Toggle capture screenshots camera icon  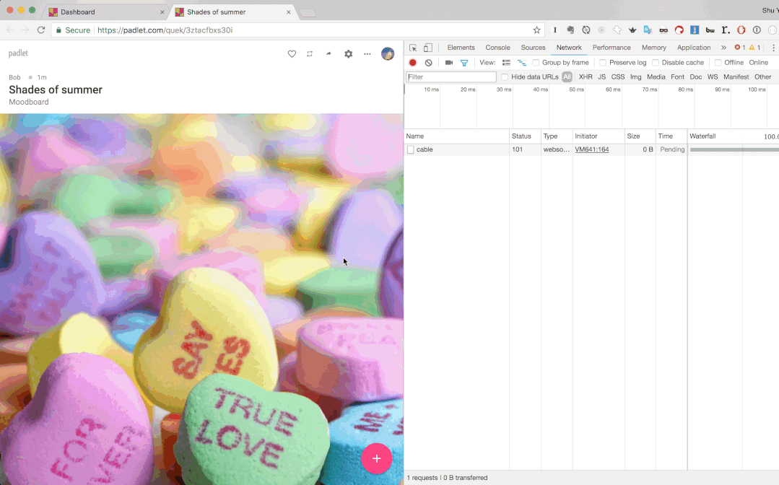pyautogui.click(x=448, y=63)
